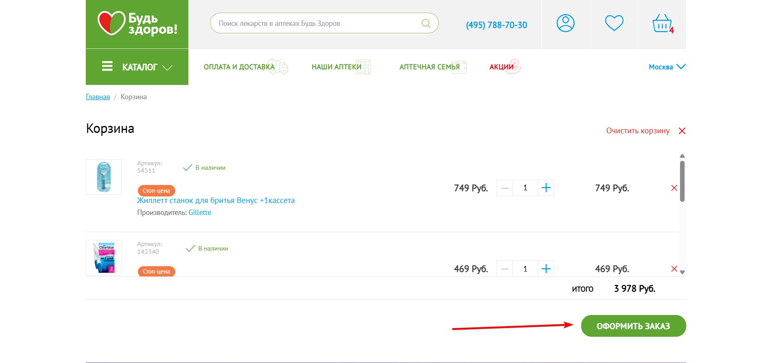The width and height of the screenshot is (772, 363).
Task: Decrease Clearblue quantity with minus
Action: click(505, 269)
